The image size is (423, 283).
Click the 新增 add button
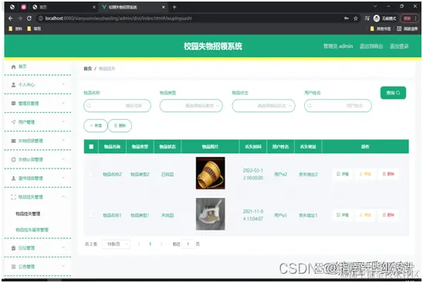click(96, 125)
